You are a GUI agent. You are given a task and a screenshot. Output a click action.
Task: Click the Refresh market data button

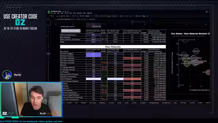point(71,31)
